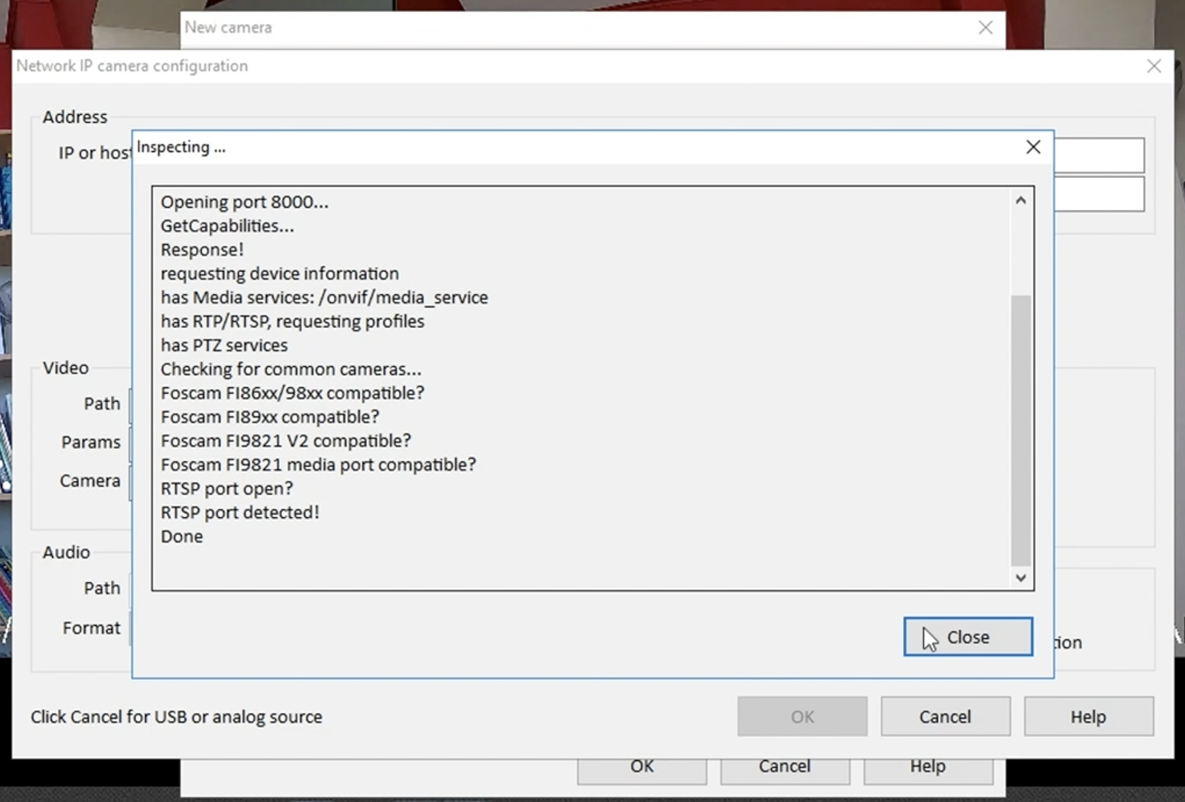Close the Inspecting dialog with X
1185x802 pixels.
(x=1033, y=147)
